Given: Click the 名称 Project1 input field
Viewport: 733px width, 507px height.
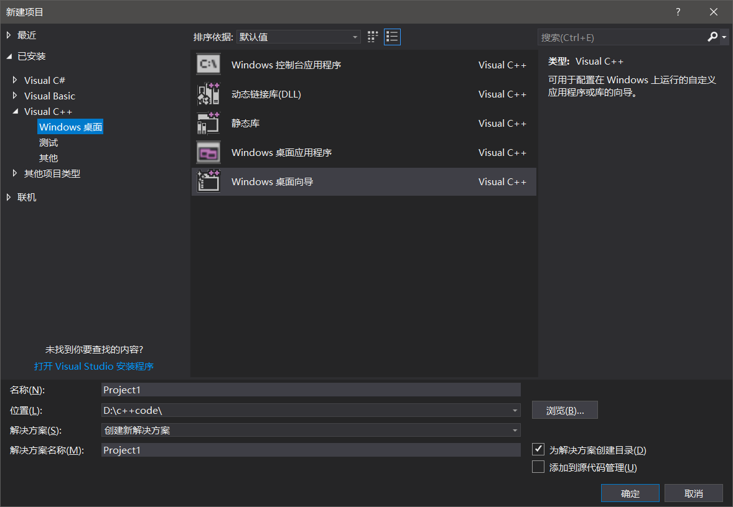Looking at the screenshot, I should 311,390.
